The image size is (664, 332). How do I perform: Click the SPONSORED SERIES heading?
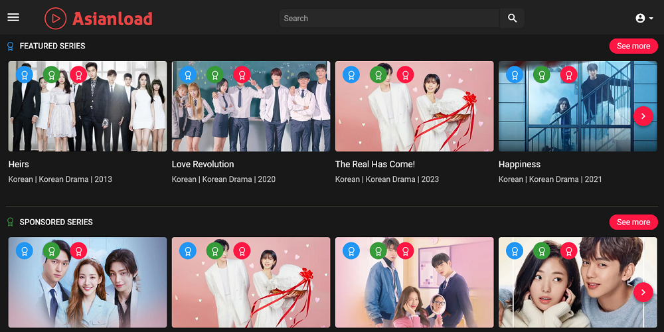click(56, 222)
